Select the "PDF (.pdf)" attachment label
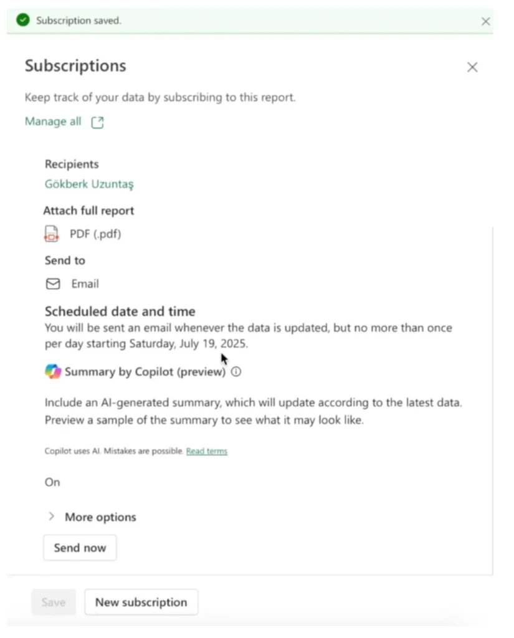This screenshot has height=638, width=514. (x=95, y=234)
